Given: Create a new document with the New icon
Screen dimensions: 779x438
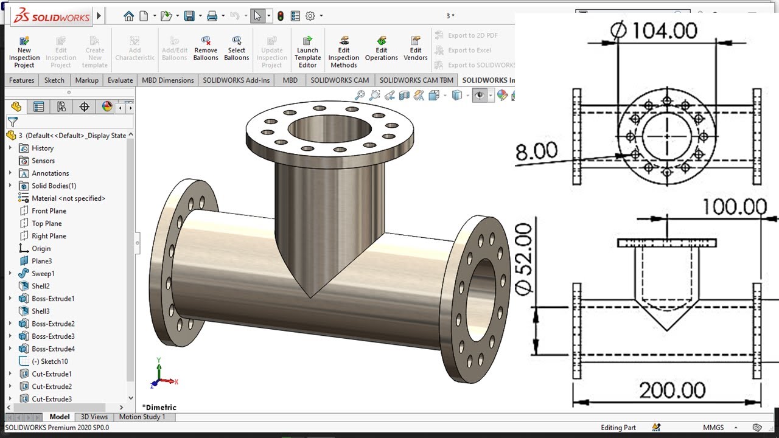Looking at the screenshot, I should (144, 16).
